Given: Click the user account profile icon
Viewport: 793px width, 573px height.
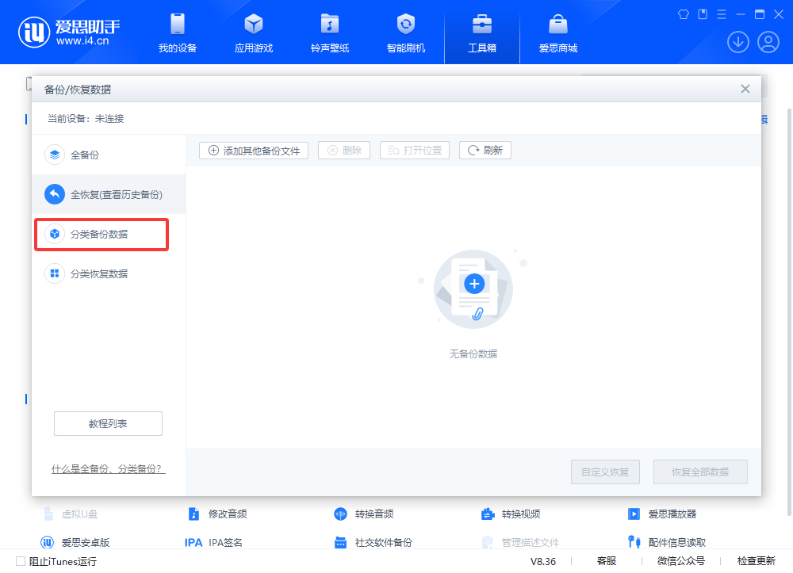Looking at the screenshot, I should click(768, 42).
